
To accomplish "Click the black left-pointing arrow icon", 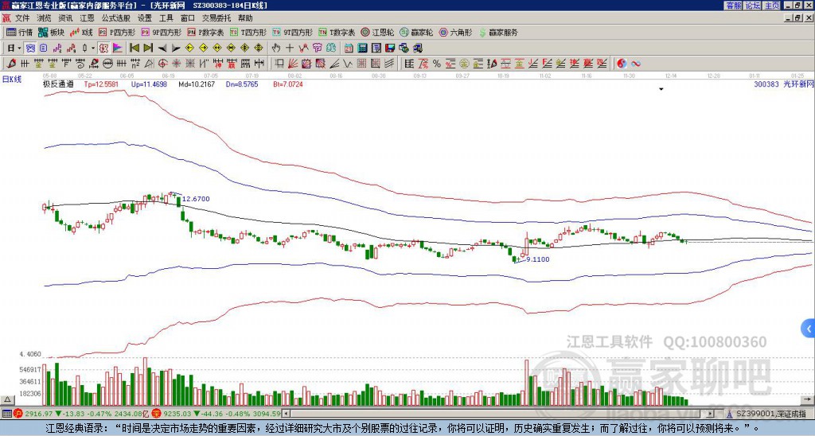I will [162, 49].
